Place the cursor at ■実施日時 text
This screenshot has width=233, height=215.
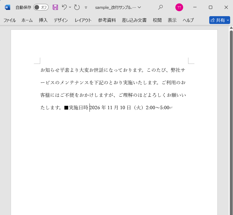point(76,108)
